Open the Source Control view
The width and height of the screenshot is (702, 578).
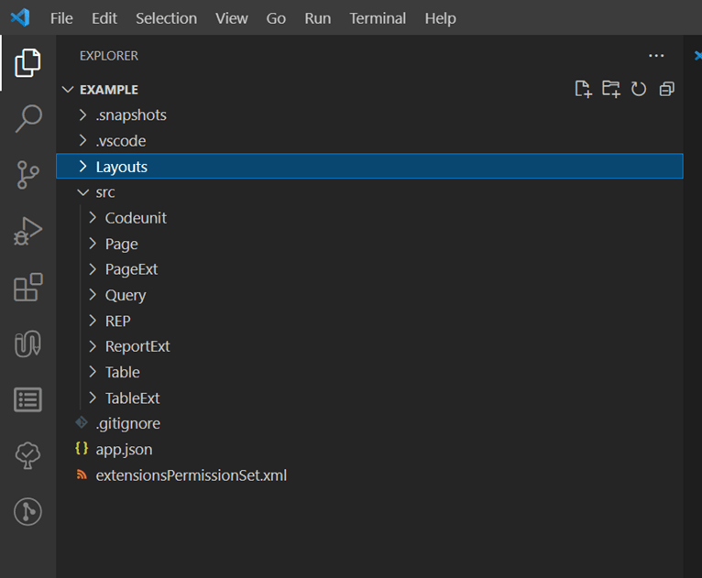pos(28,175)
